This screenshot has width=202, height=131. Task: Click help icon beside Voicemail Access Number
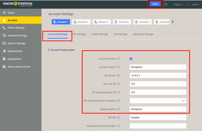118,126
